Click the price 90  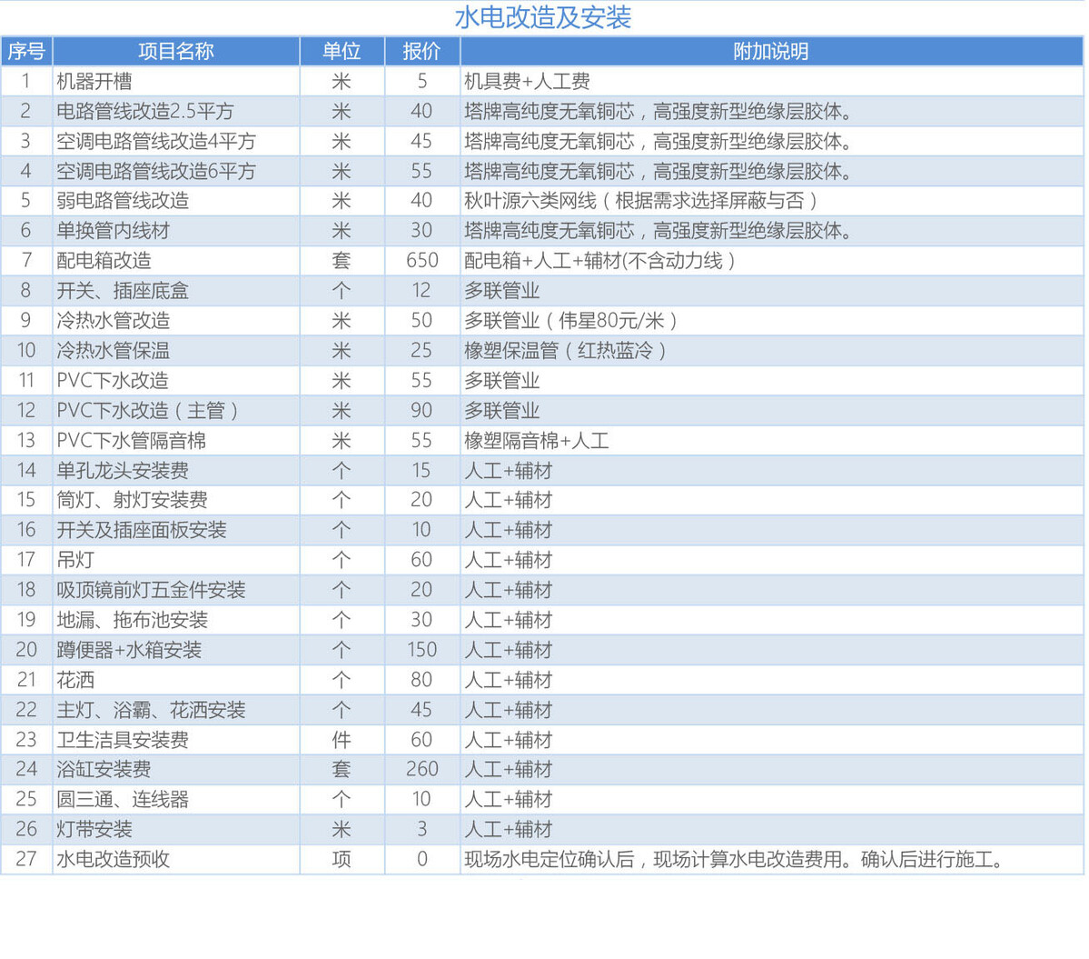[x=421, y=411]
